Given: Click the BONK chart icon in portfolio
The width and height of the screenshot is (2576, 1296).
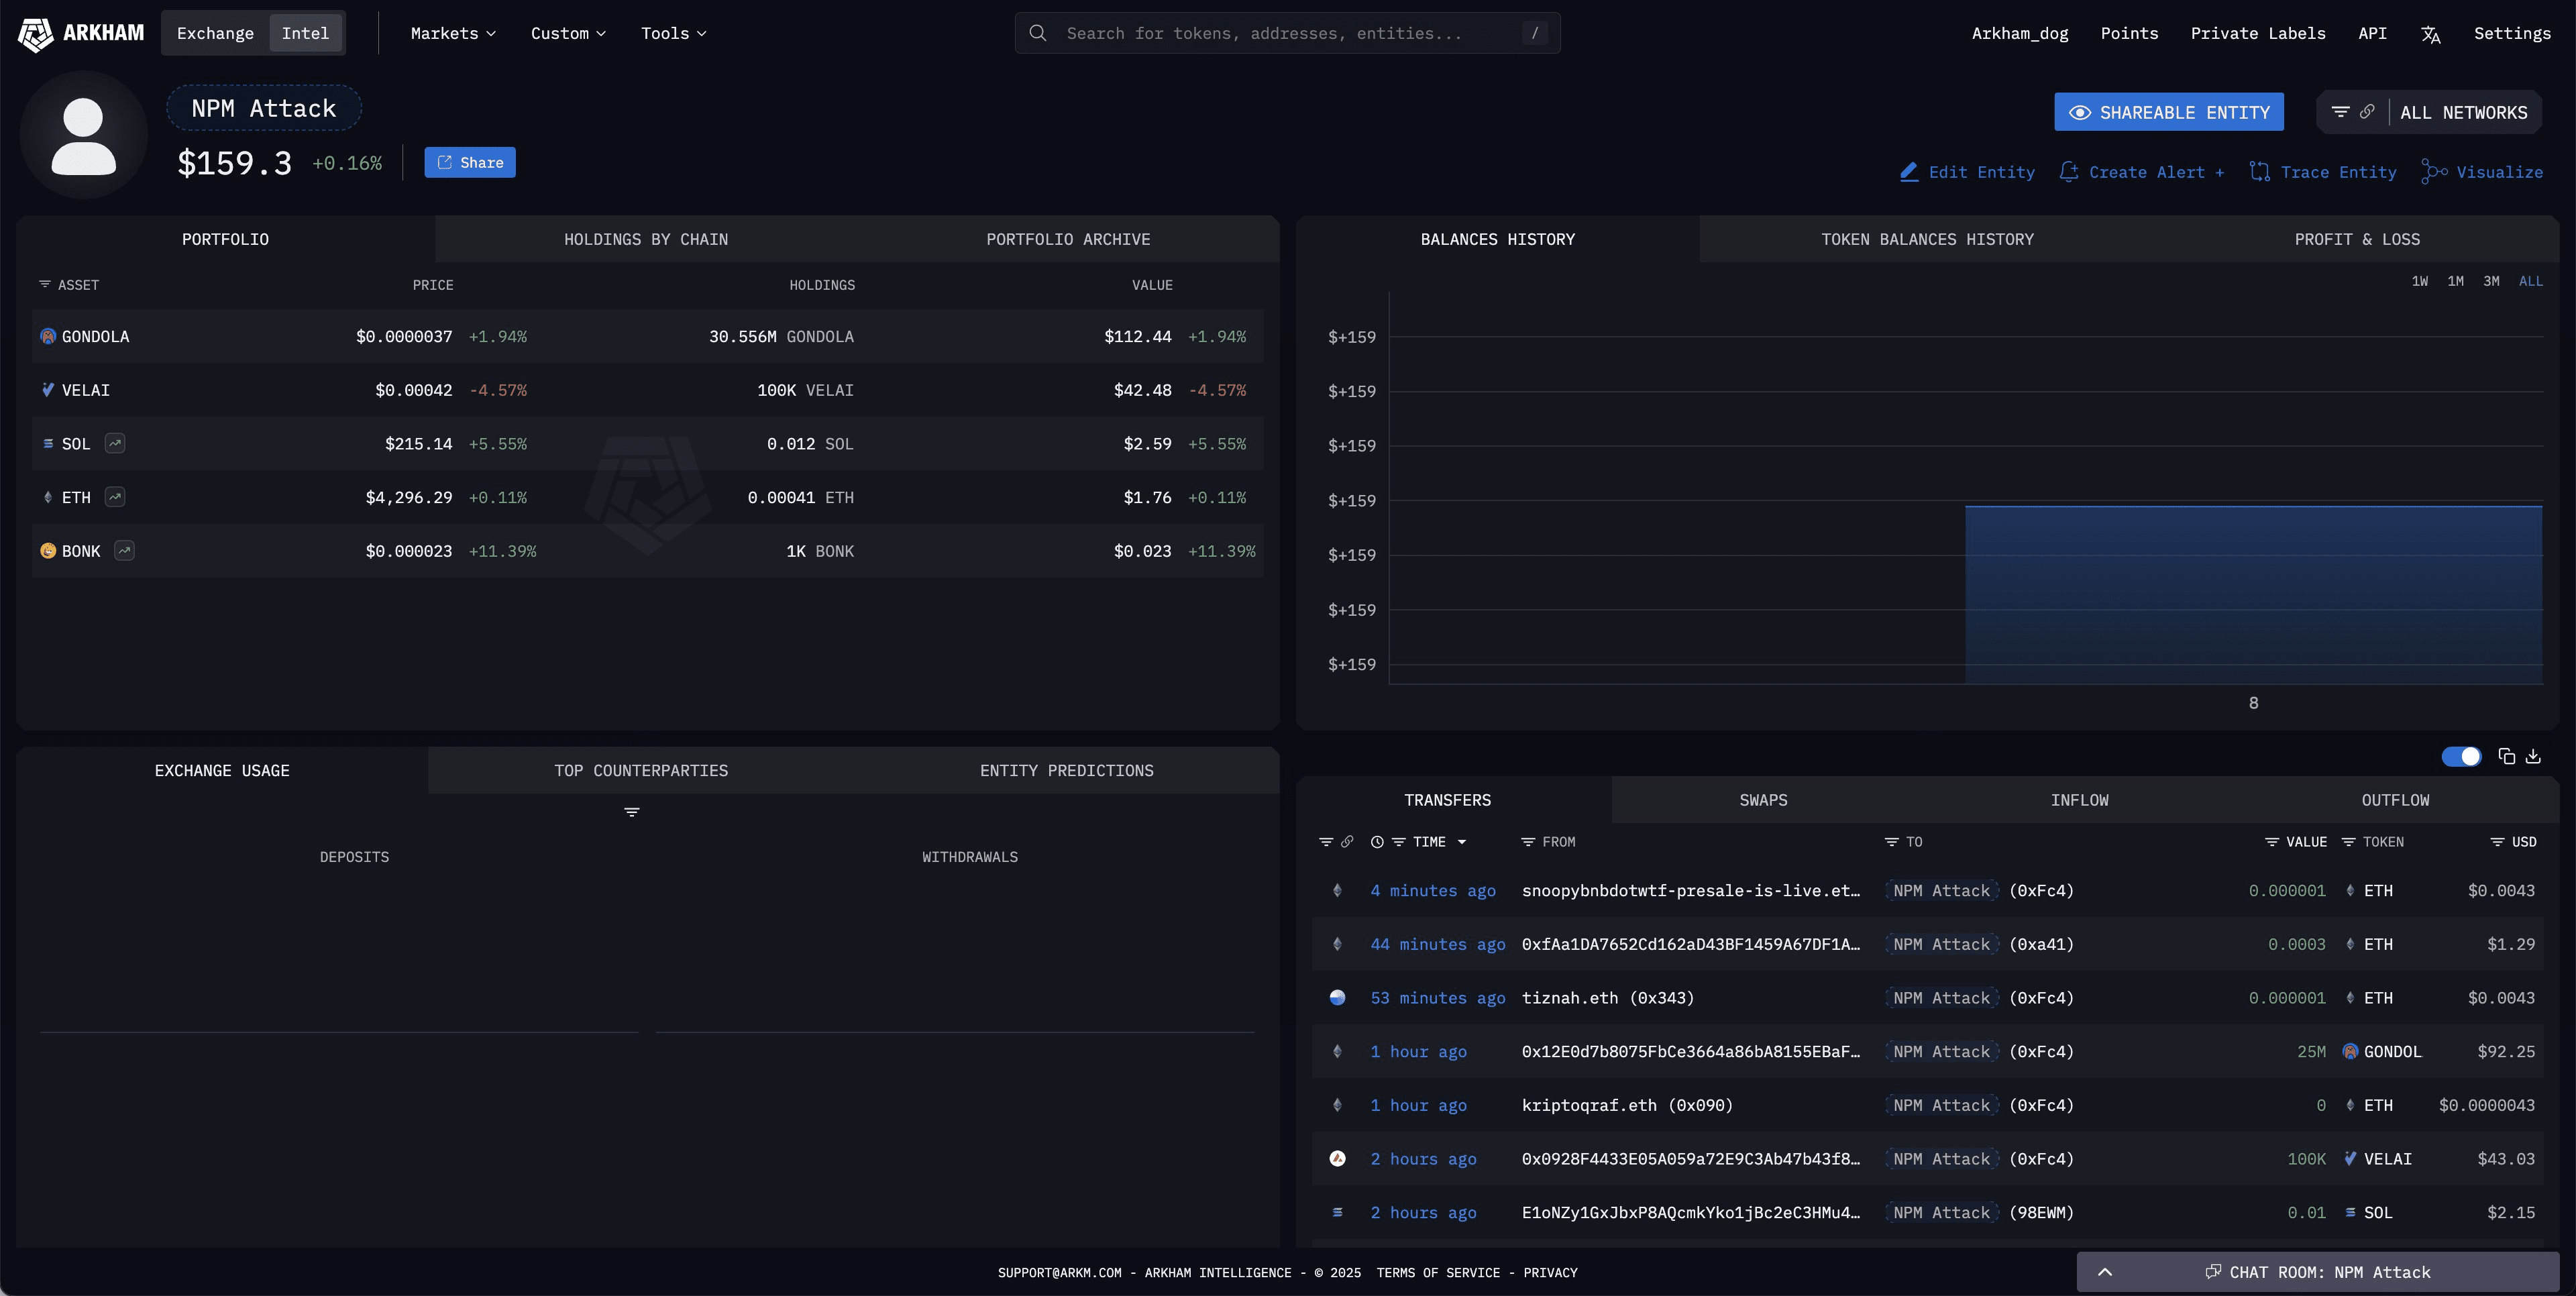Looking at the screenshot, I should [x=124, y=550].
